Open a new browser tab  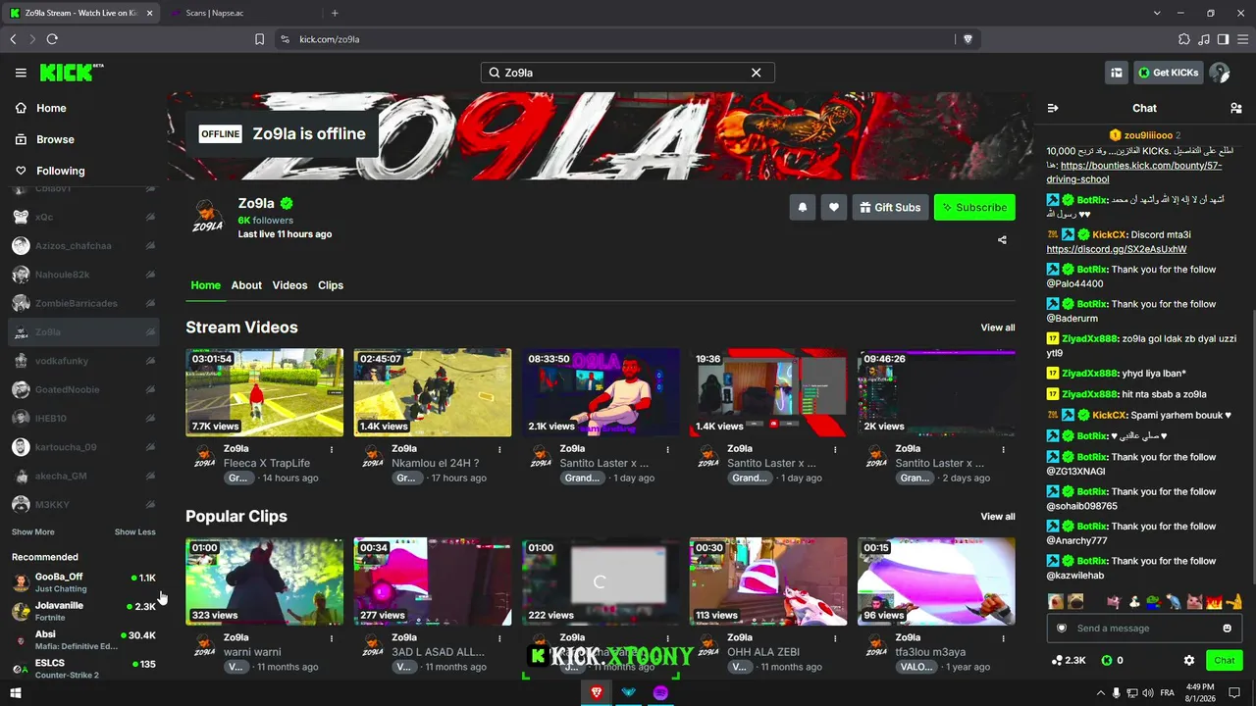(x=335, y=13)
